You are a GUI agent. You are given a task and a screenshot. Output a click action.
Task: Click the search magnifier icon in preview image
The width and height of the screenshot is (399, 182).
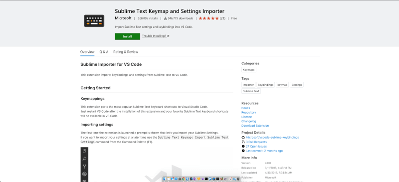pyautogui.click(x=84, y=159)
